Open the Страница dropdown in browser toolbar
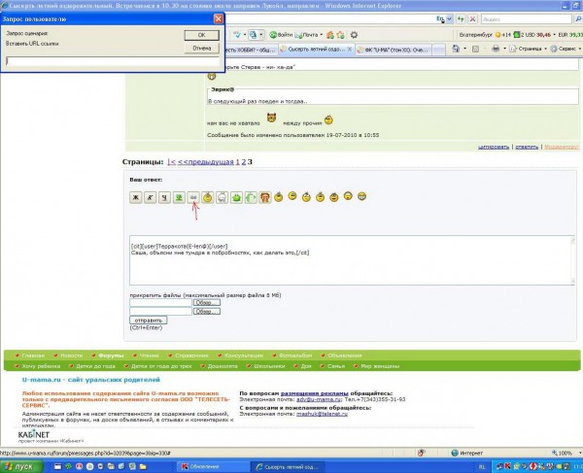The width and height of the screenshot is (583, 473). click(525, 46)
